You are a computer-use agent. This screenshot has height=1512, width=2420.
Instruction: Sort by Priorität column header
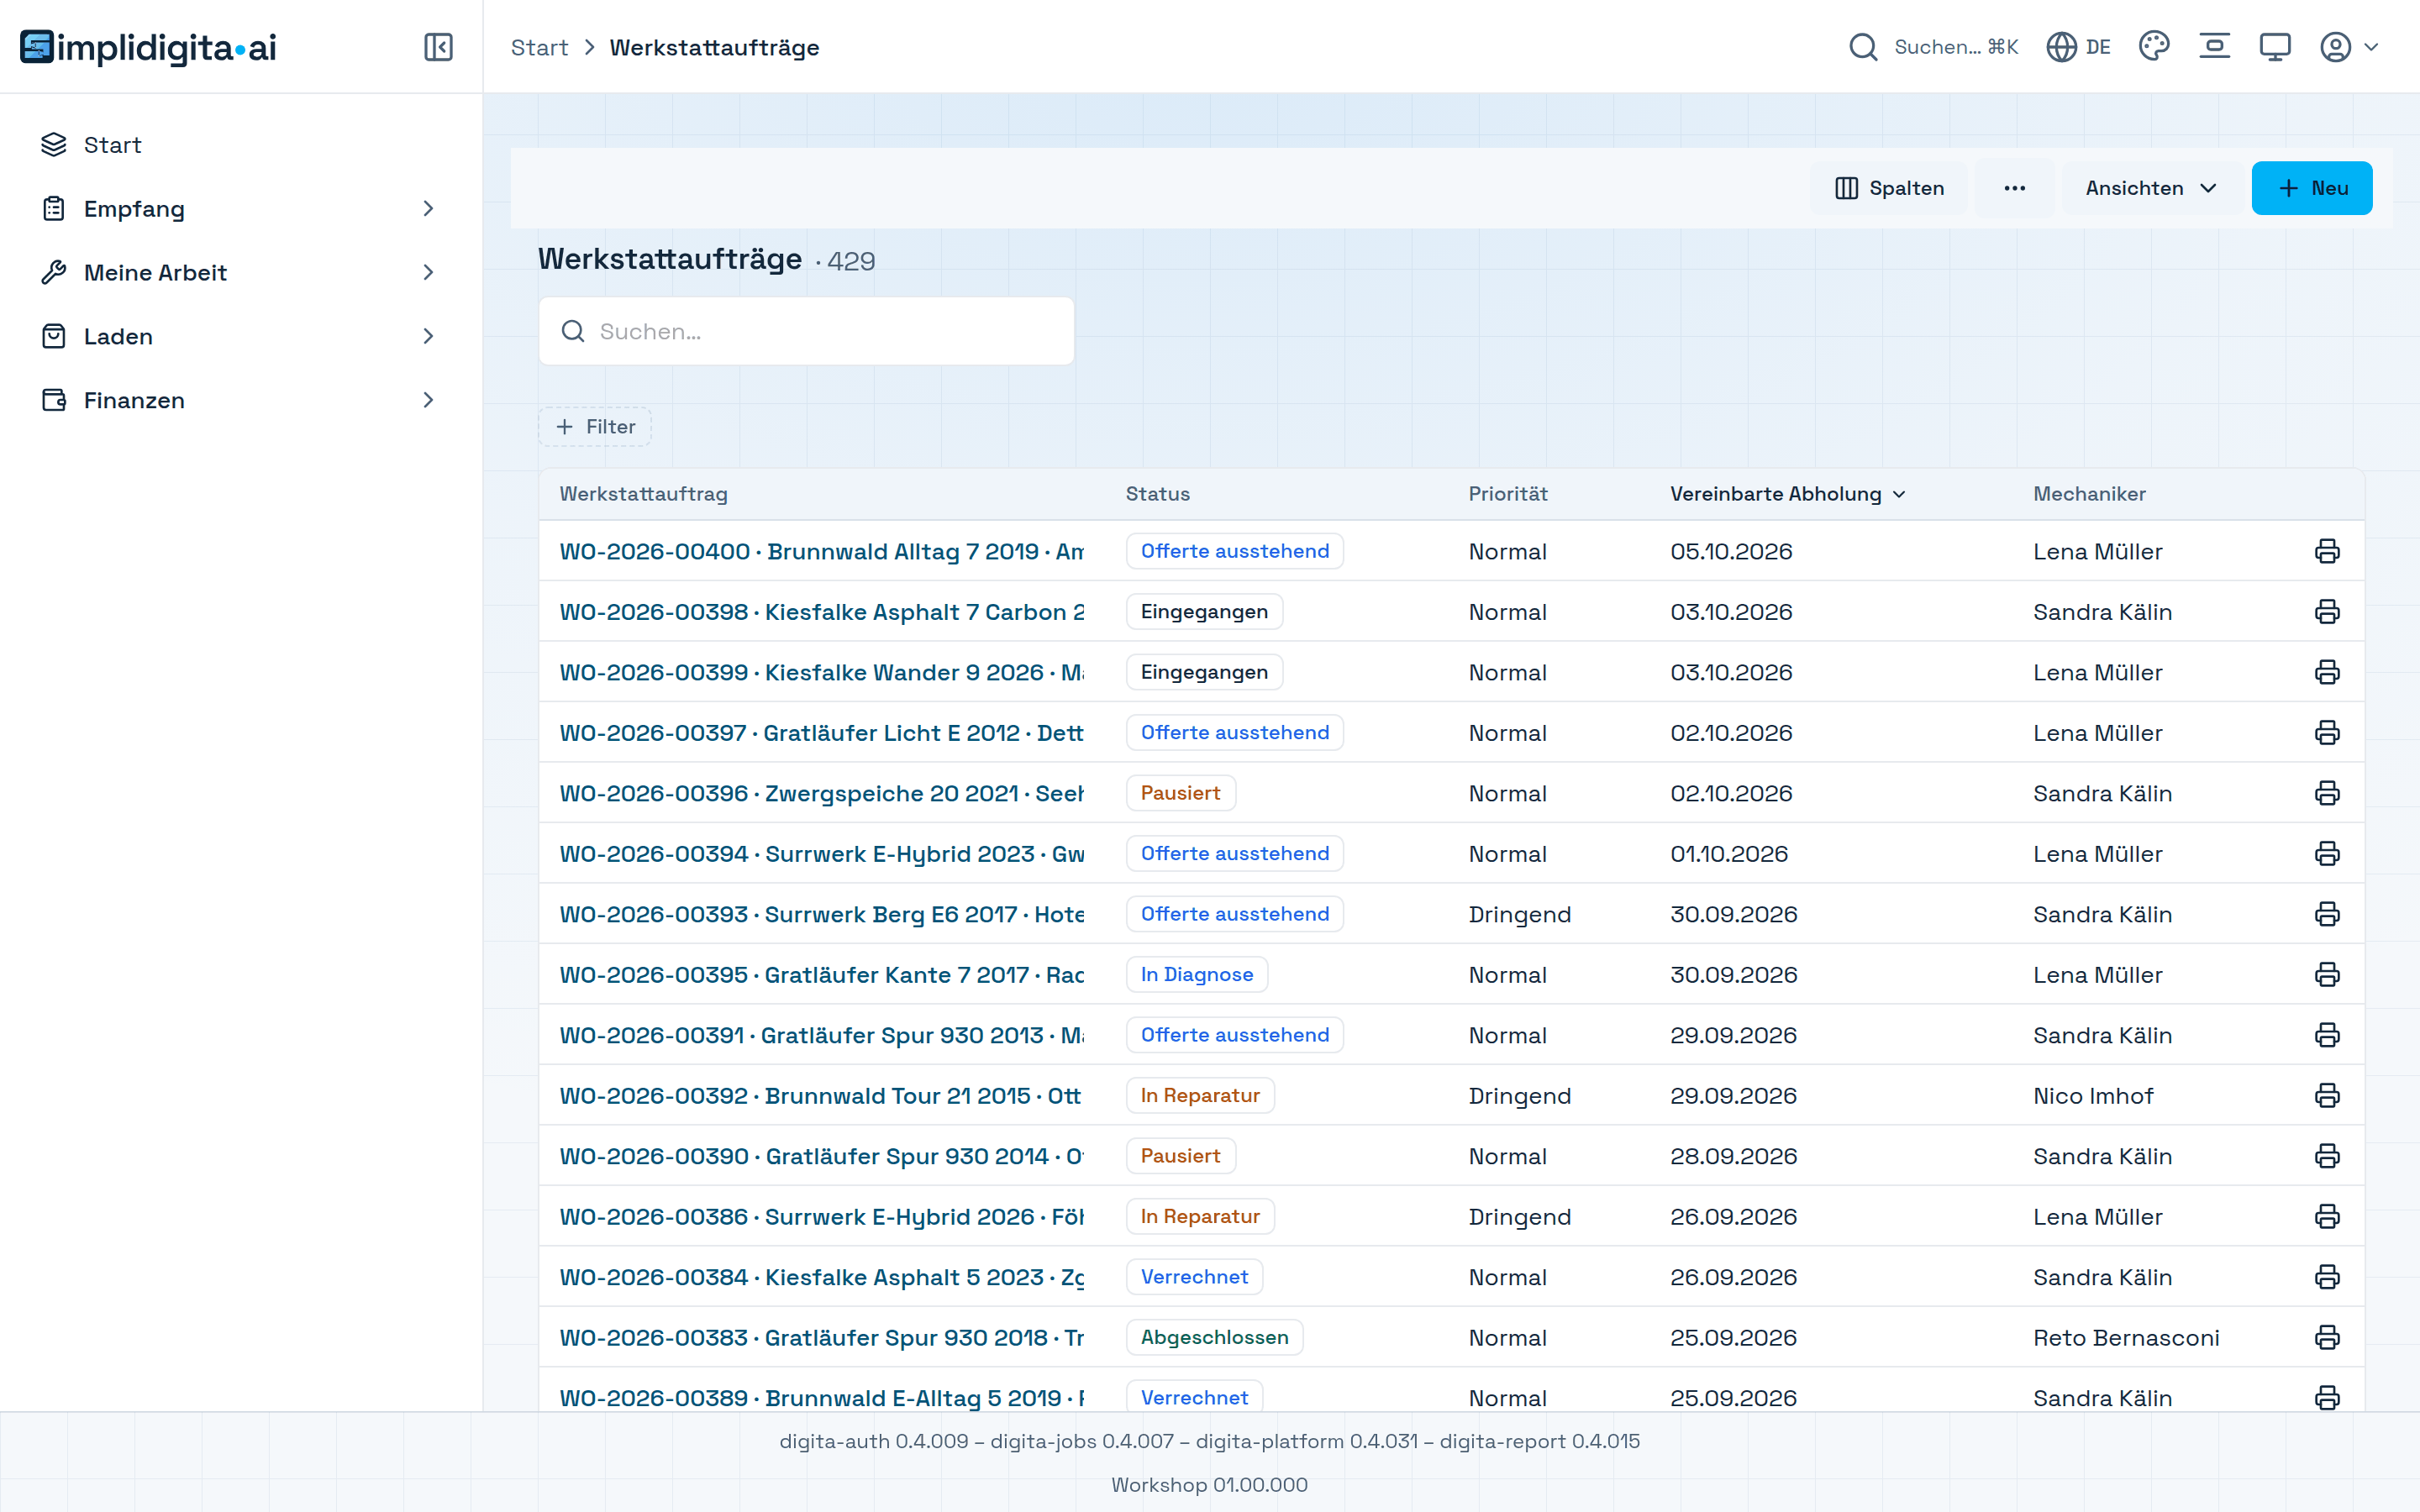point(1507,494)
